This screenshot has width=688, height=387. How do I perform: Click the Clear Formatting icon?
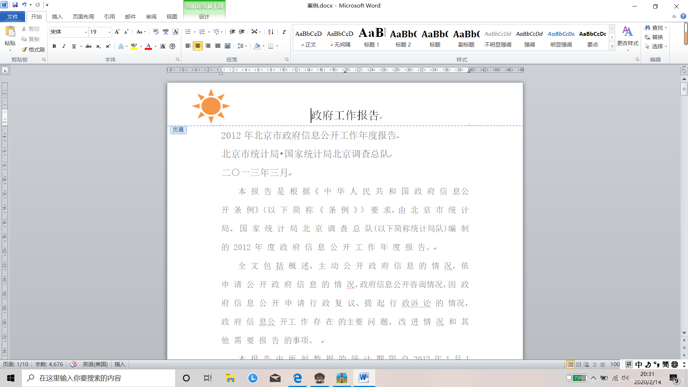coord(156,32)
